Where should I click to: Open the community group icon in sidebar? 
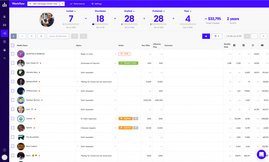click(x=4, y=50)
